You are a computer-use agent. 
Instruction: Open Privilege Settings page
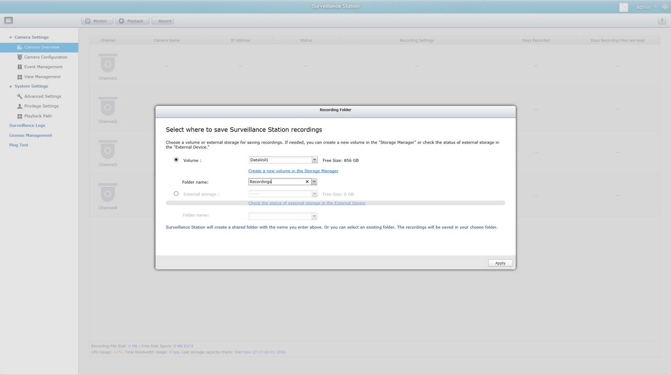(x=41, y=106)
